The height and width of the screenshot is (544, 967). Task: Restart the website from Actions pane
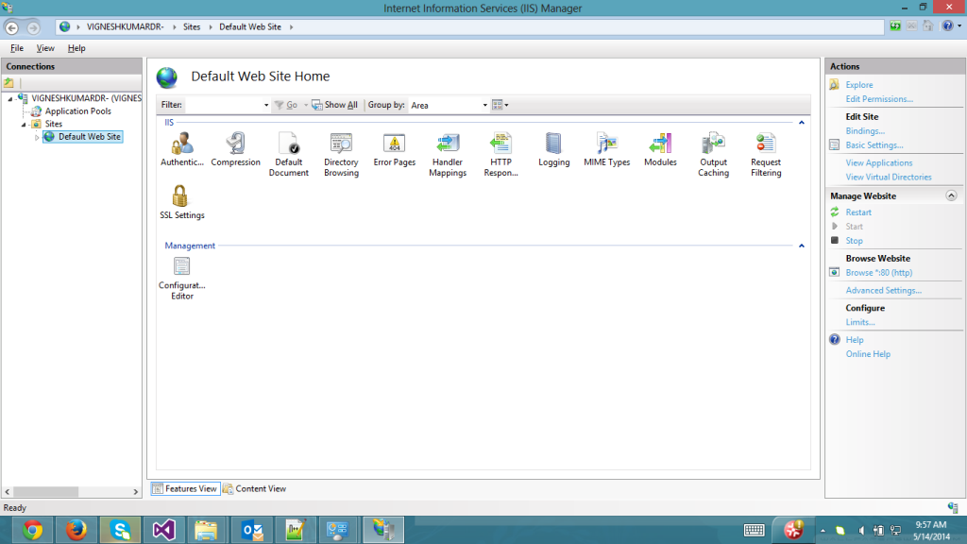point(858,212)
